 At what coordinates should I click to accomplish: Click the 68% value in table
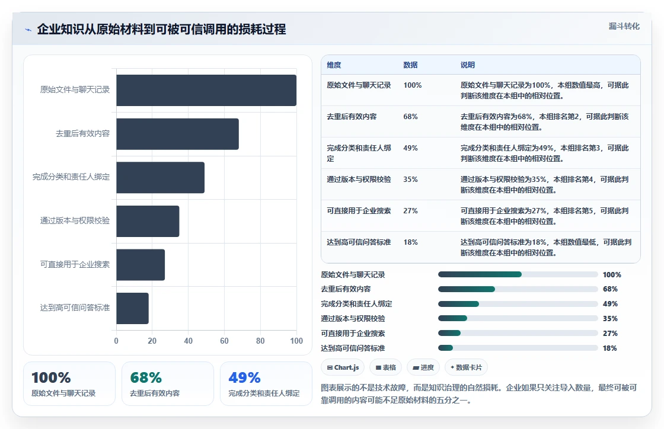pos(410,116)
